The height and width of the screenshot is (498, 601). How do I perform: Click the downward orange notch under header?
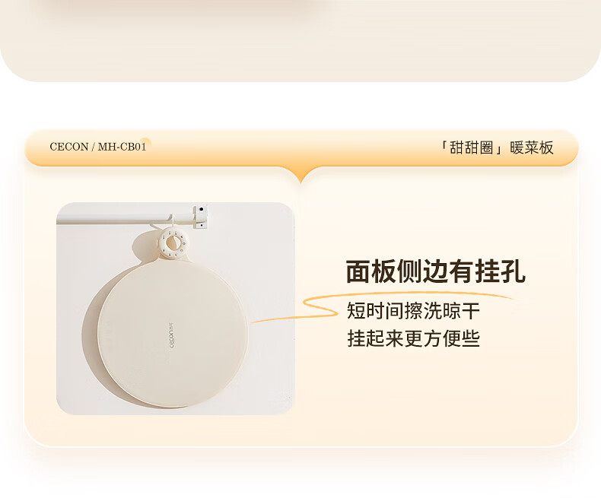click(301, 175)
